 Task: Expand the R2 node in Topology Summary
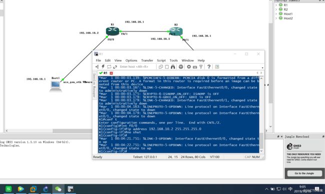pos(276,9)
